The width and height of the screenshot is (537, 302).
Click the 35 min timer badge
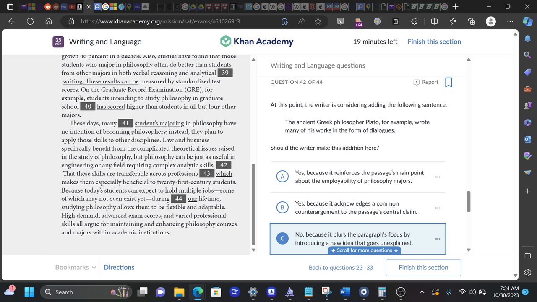pos(58,42)
